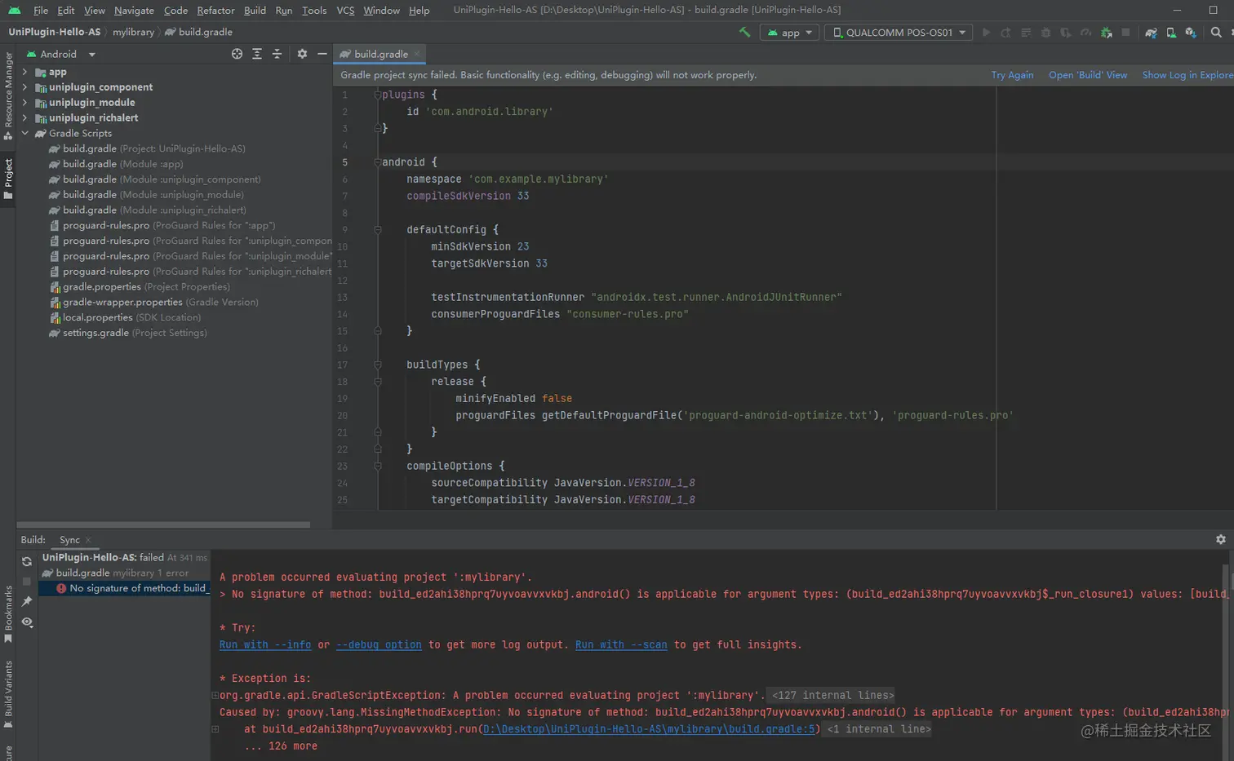The image size is (1234, 761).
Task: Toggle the Build panel eye view options
Action: coord(27,622)
